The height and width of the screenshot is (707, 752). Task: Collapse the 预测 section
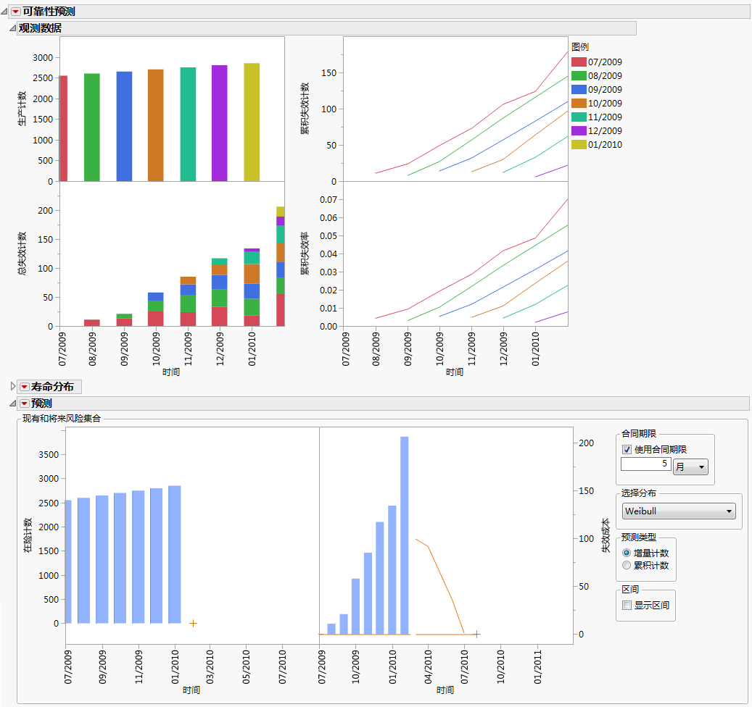tap(12, 403)
